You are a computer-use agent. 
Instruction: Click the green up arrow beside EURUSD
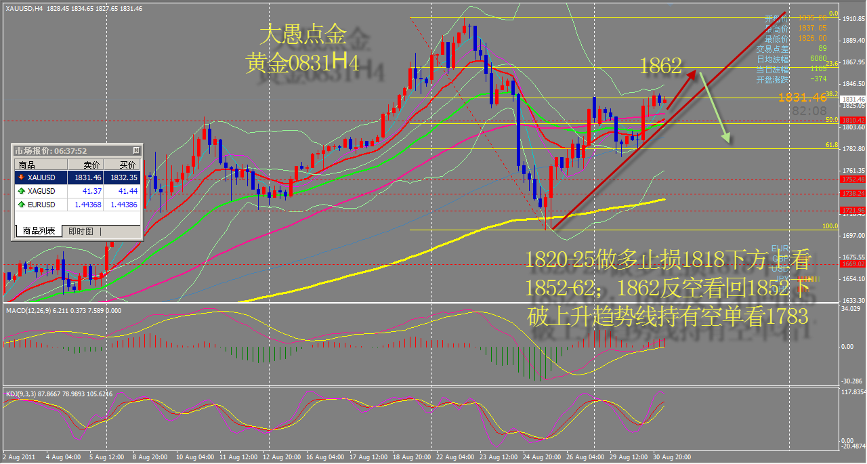[x=21, y=204]
